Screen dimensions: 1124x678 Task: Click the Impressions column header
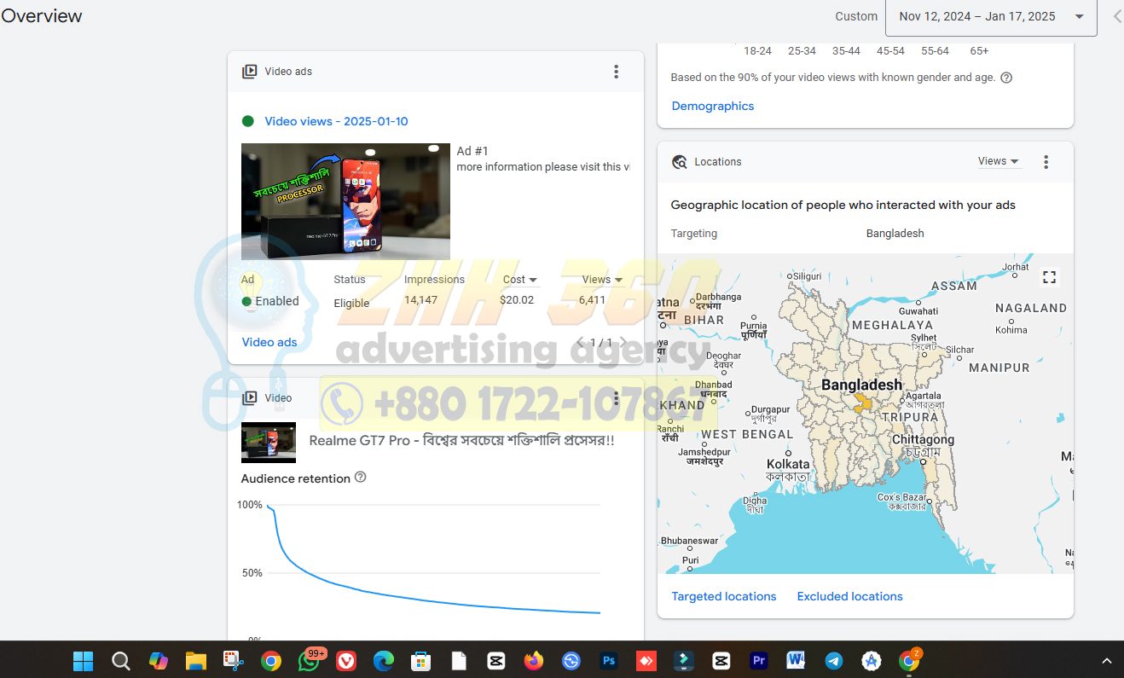coord(434,279)
